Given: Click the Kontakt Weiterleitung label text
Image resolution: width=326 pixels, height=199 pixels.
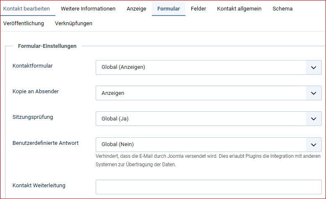Looking at the screenshot, I should [39, 185].
